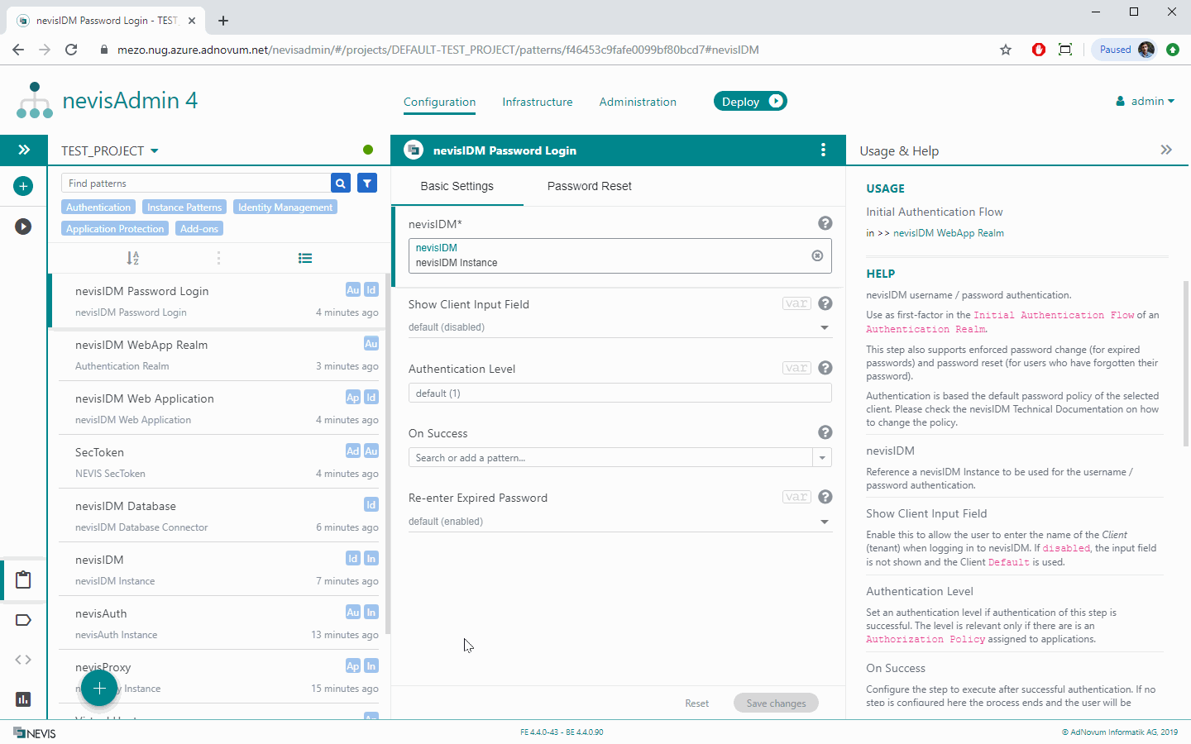Open the admin user menu
This screenshot has width=1191, height=744.
coord(1146,101)
